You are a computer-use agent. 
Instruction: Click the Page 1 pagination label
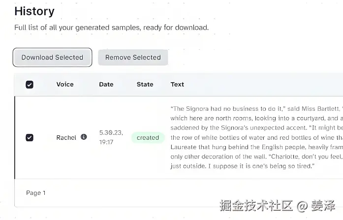(36, 193)
